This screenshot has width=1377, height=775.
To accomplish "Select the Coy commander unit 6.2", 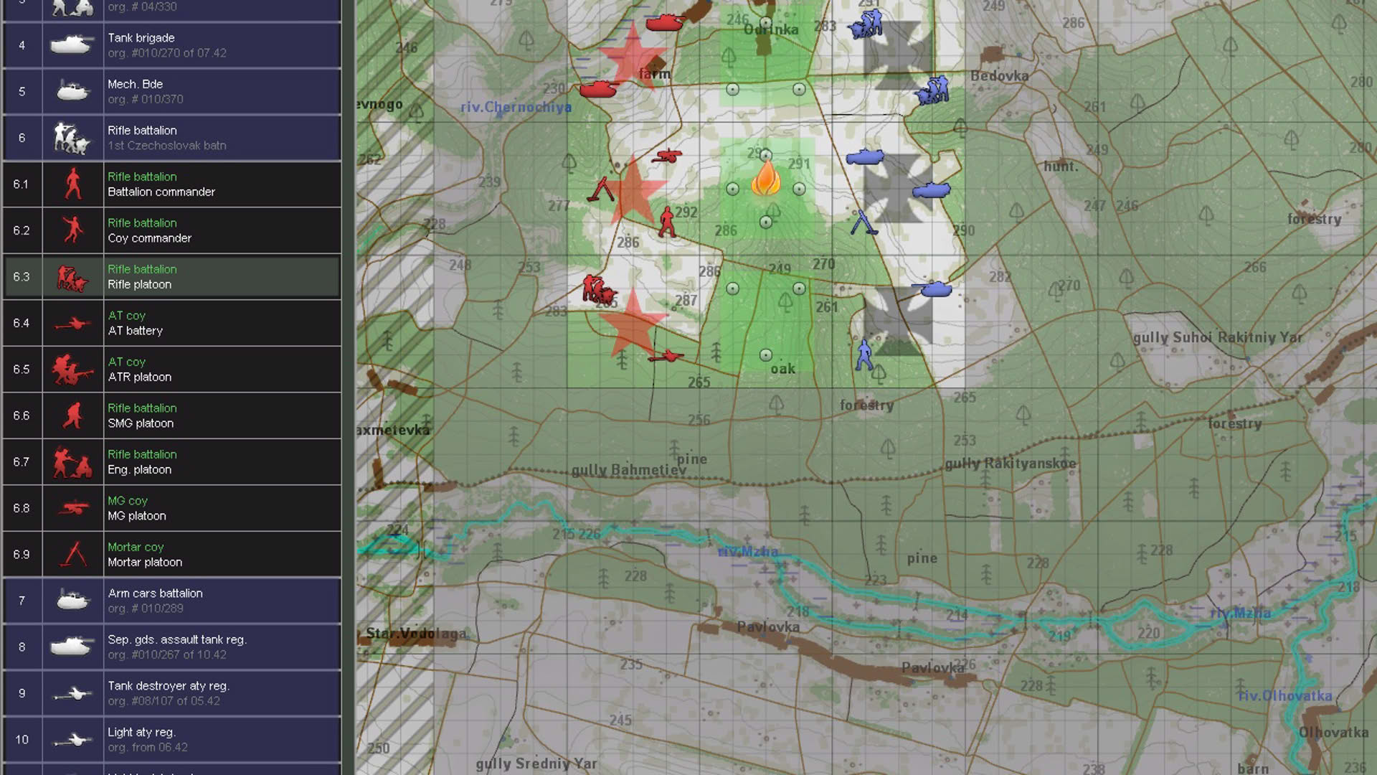I will point(172,230).
